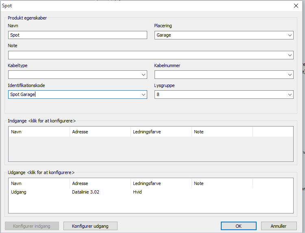
Task: Click Adresse column header in Indgange table
Action: coord(100,132)
